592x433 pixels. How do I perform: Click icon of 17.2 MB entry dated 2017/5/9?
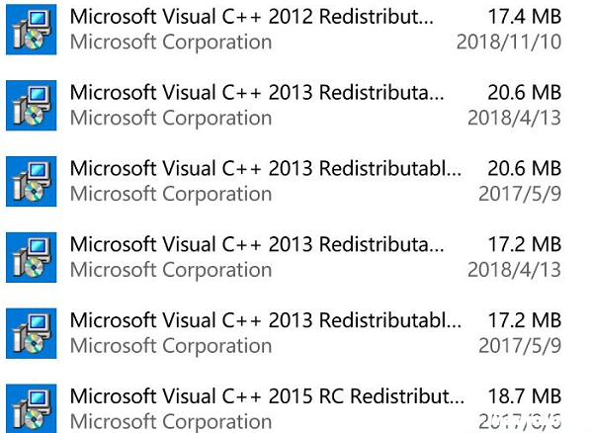point(32,333)
